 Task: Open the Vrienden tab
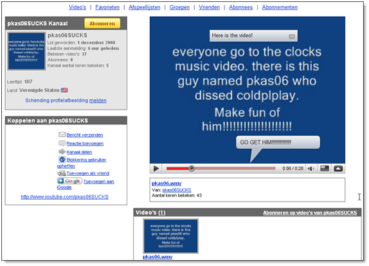coord(209,7)
